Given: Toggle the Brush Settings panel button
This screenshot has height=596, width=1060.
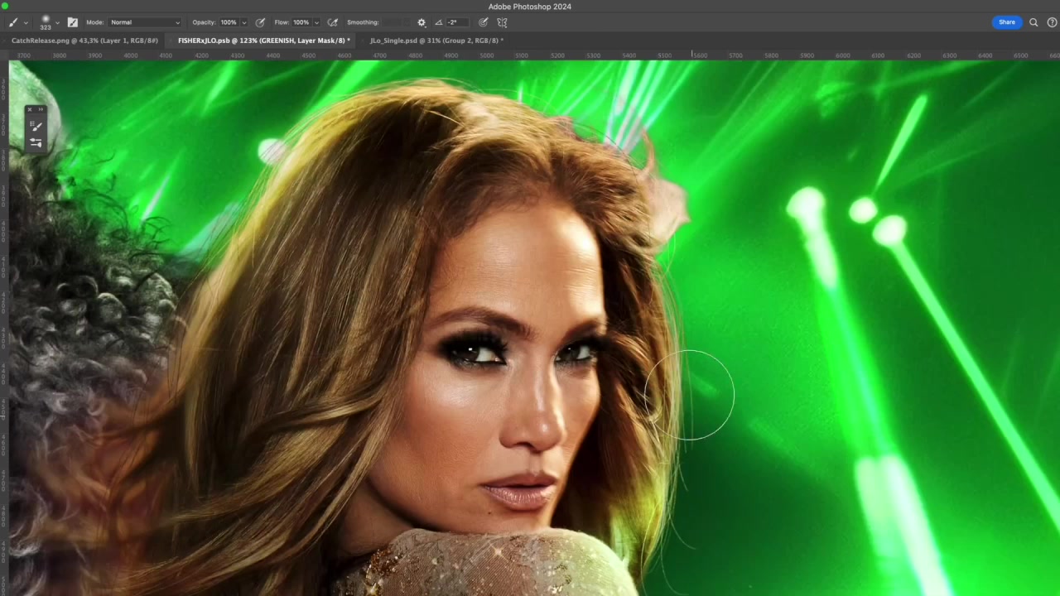Looking at the screenshot, I should click(x=73, y=22).
